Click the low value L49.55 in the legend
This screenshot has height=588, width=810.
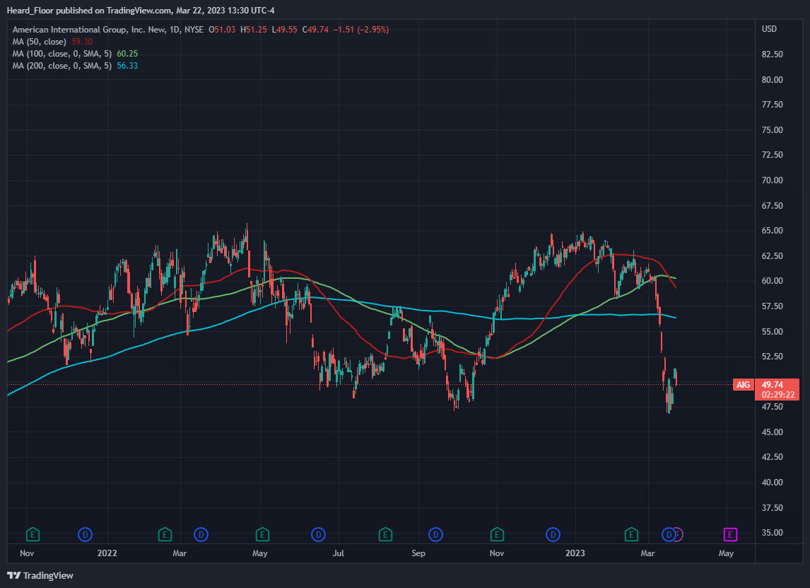point(285,30)
